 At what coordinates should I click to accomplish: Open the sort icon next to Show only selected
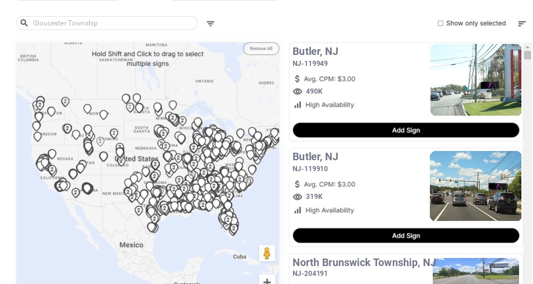[521, 24]
